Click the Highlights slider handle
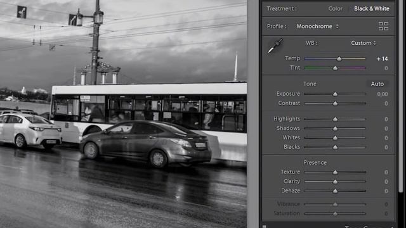The image size is (406, 228). click(x=336, y=119)
